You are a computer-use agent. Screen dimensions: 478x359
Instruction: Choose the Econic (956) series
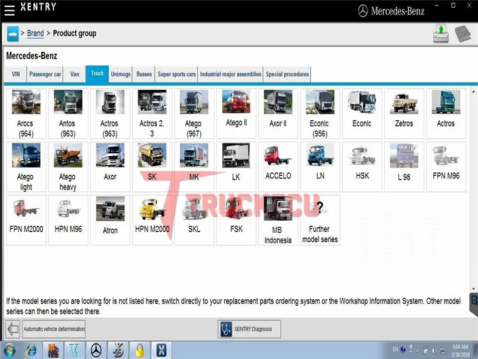[320, 114]
